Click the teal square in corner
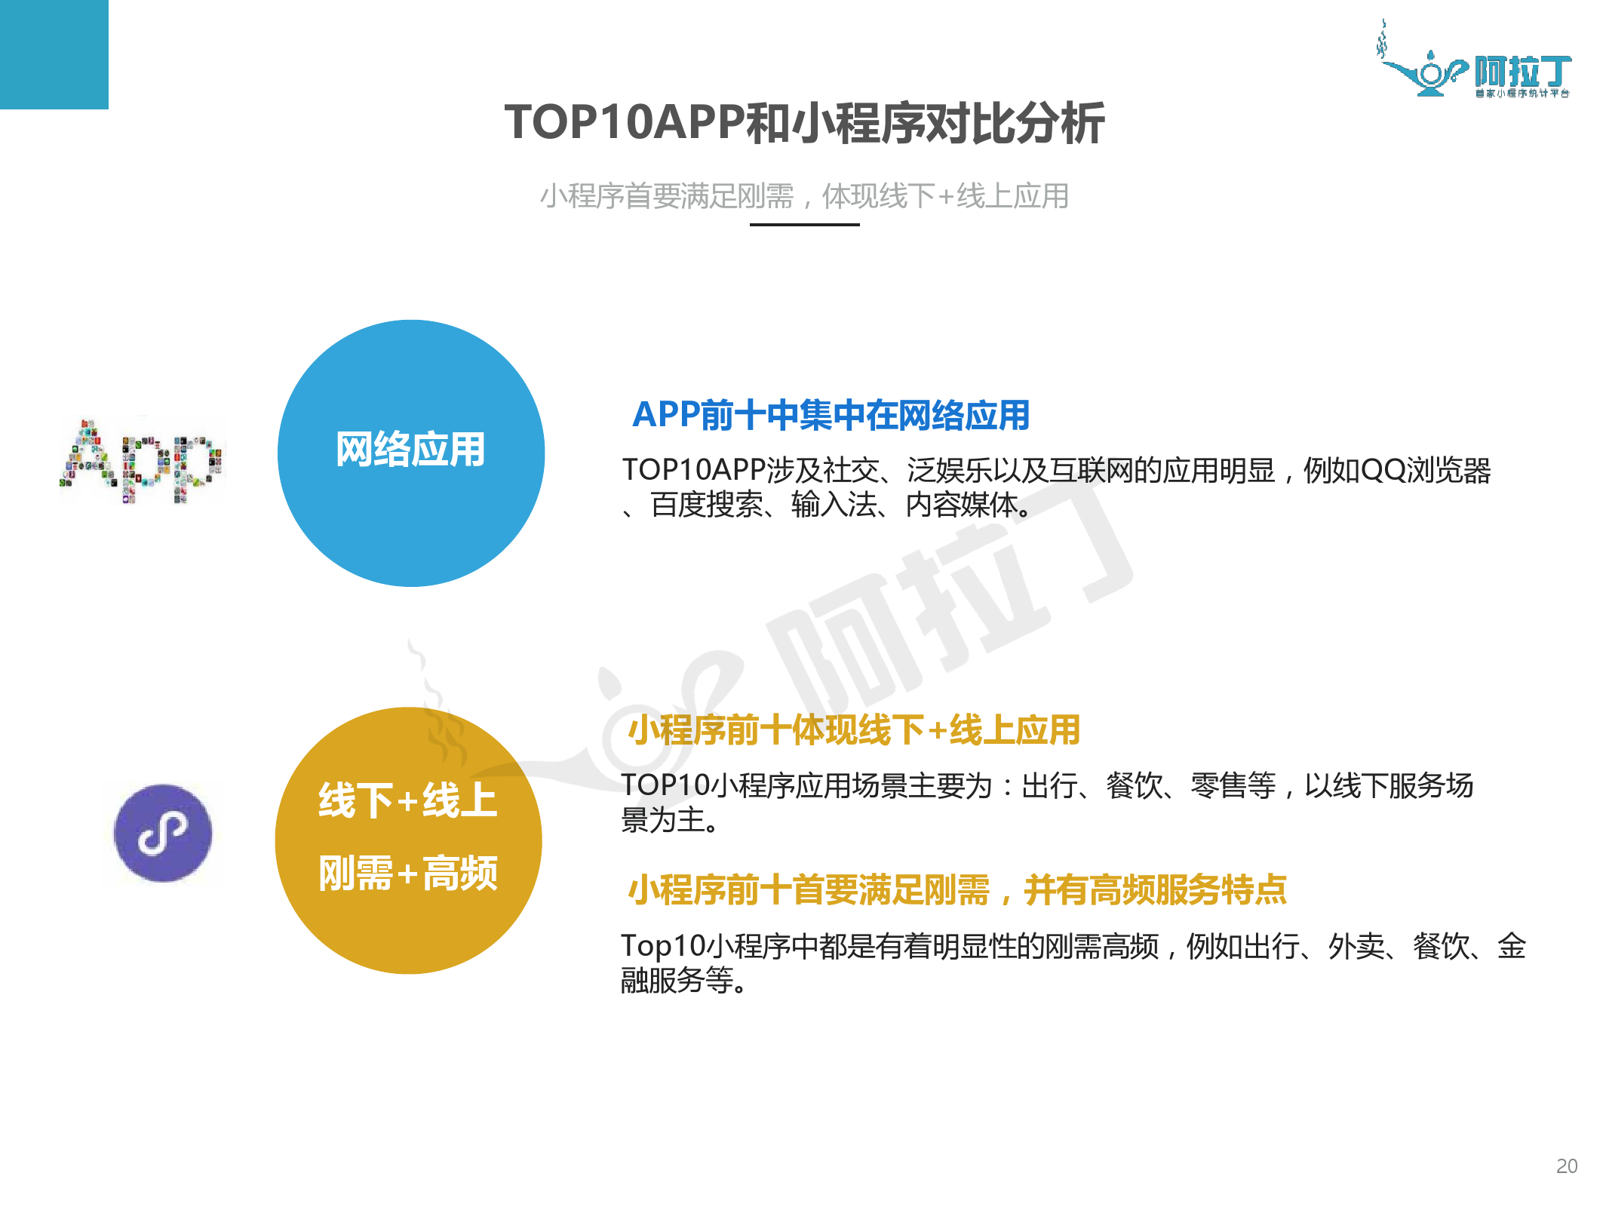This screenshot has height=1207, width=1609. point(54,54)
